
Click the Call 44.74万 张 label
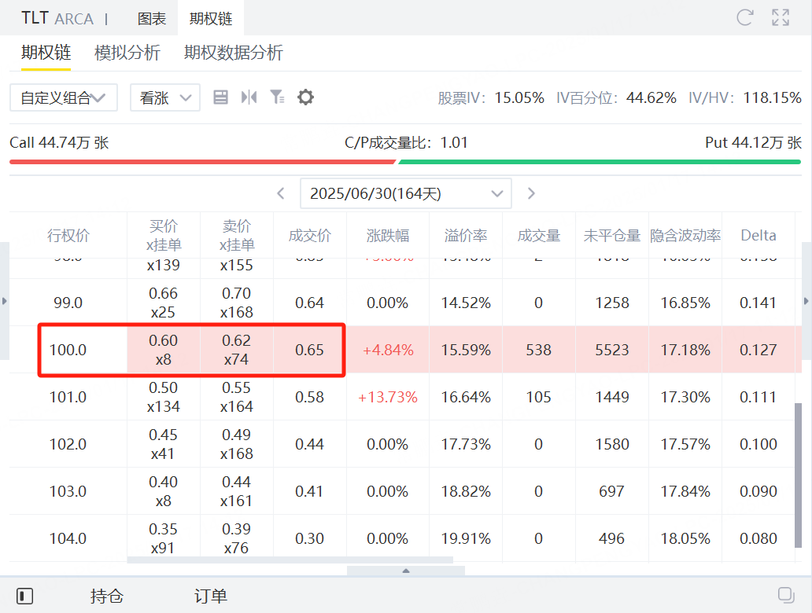click(60, 142)
